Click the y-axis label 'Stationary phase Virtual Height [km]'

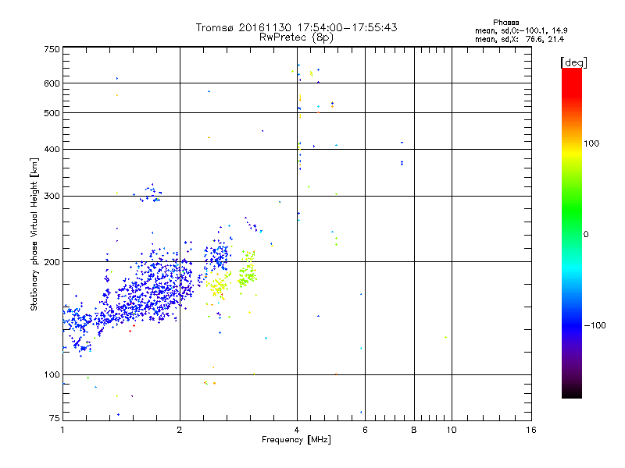click(x=34, y=234)
